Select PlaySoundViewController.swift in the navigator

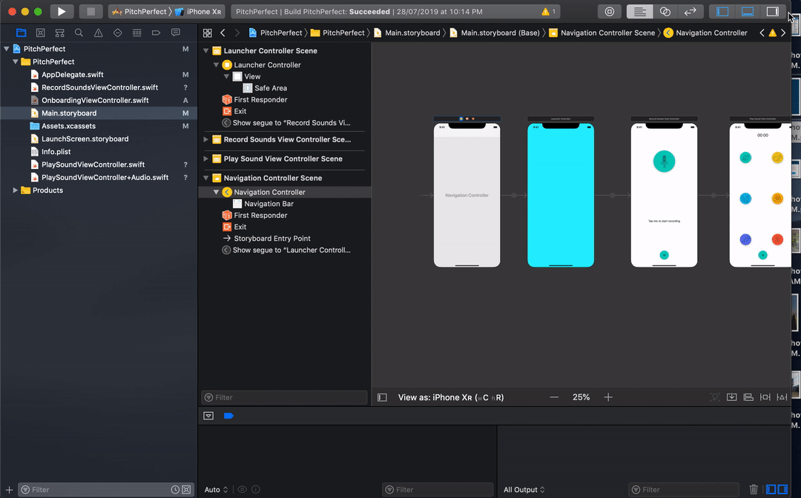[93, 165]
